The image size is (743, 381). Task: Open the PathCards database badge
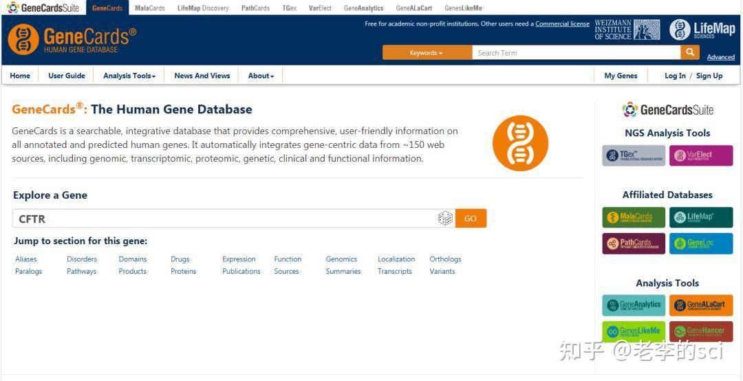click(634, 243)
